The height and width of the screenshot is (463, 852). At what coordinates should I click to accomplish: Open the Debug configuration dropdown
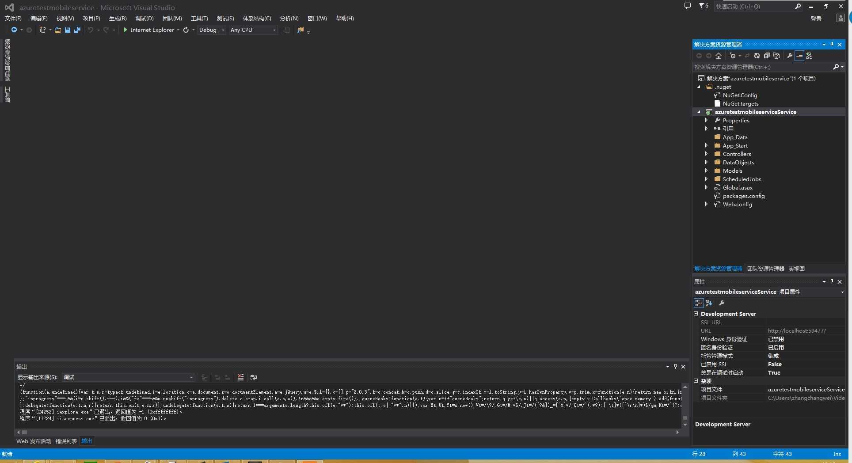click(223, 30)
